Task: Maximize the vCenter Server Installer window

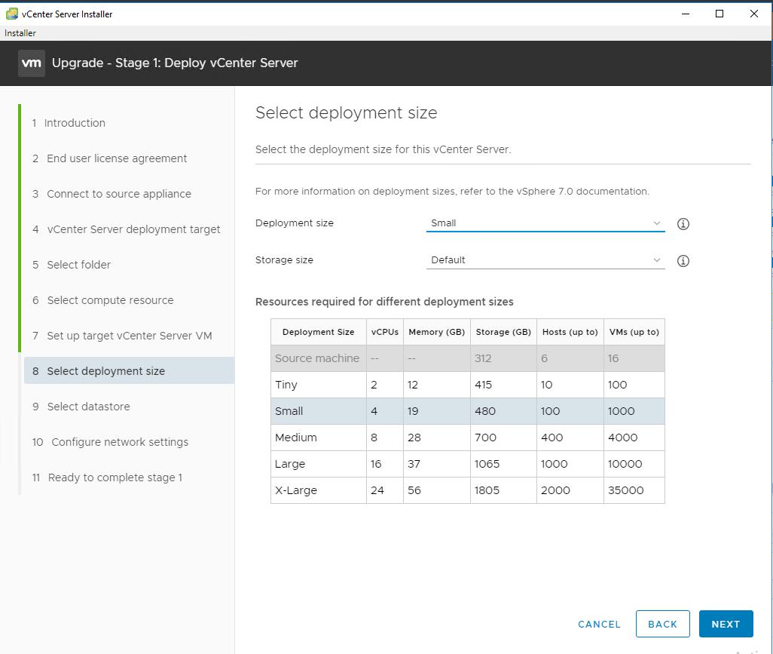Action: click(720, 14)
